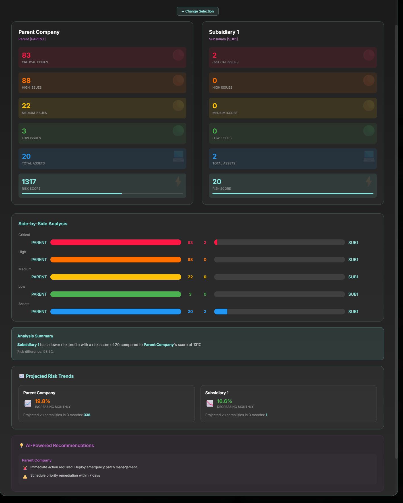This screenshot has width=403, height=503.
Task: Click the SUB1 low comparison bar
Action: (x=280, y=294)
